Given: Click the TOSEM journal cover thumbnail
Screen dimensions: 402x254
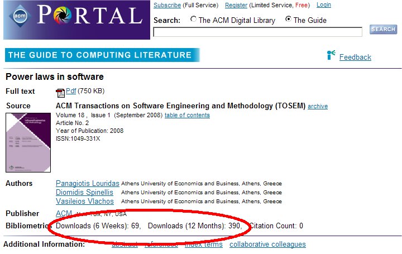Looking at the screenshot, I should point(28,142).
